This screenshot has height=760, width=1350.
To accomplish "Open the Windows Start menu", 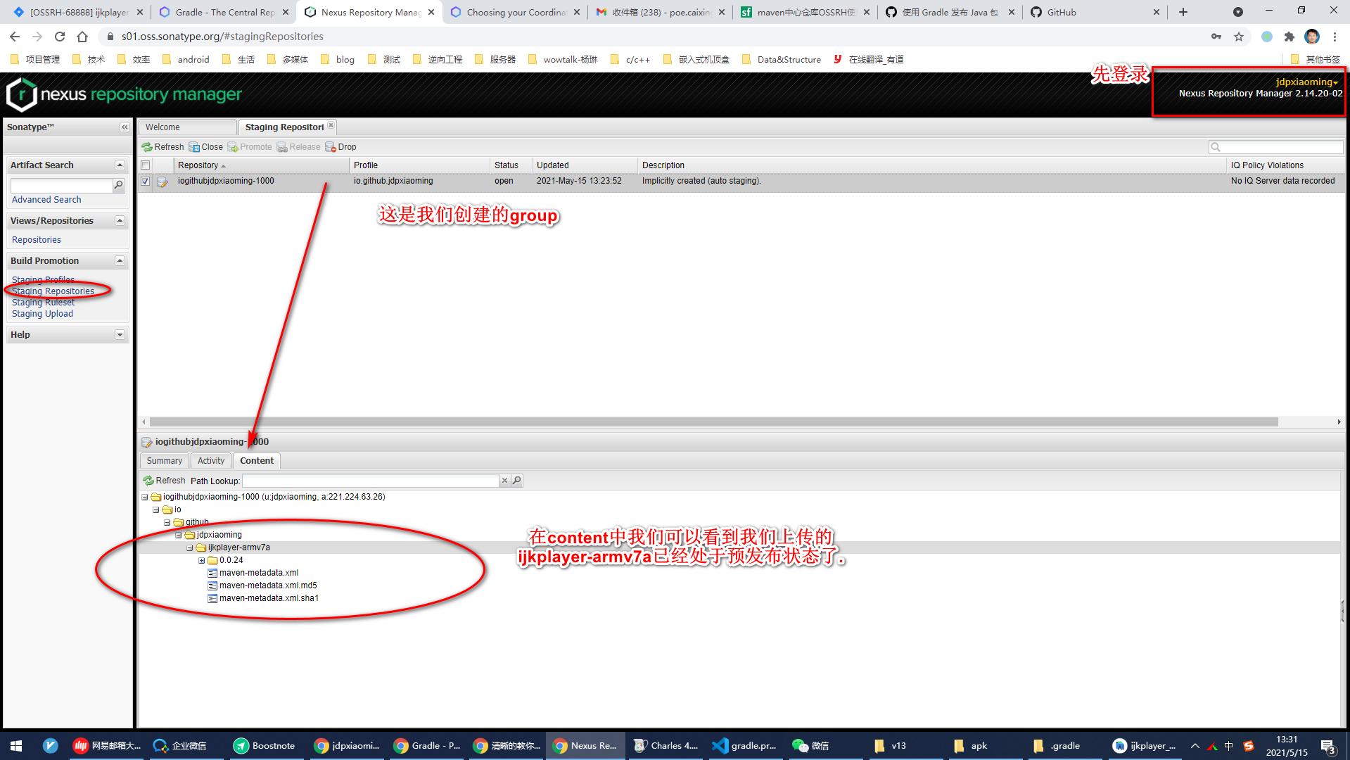I will [16, 746].
